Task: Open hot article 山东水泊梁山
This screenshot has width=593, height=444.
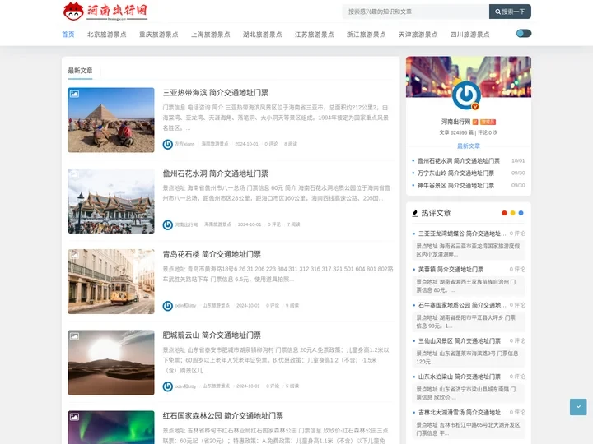Action: 459,377
